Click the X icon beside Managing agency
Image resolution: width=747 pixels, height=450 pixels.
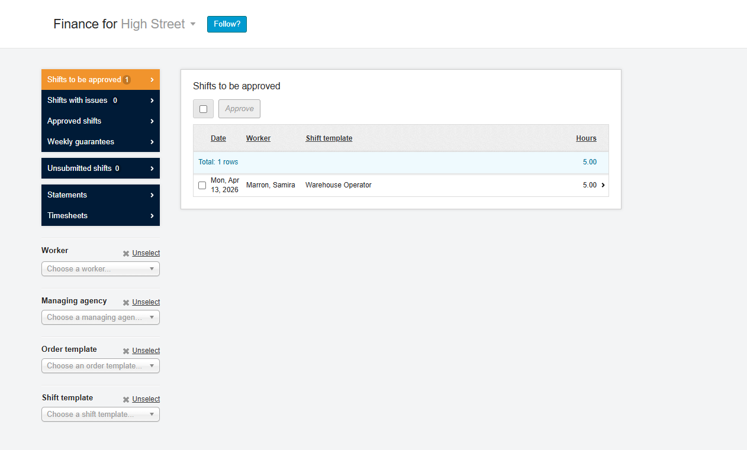(x=125, y=302)
